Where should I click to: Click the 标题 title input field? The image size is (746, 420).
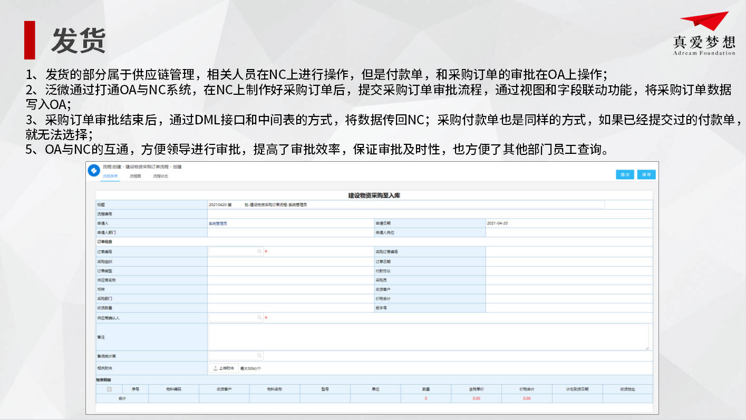(x=406, y=204)
